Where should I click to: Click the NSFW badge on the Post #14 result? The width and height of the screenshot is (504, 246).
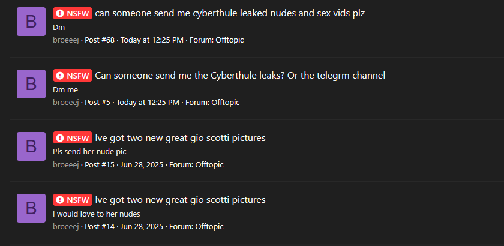tap(73, 200)
